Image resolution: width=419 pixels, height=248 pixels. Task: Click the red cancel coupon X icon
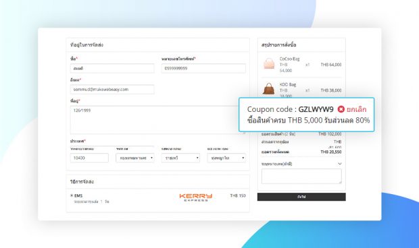click(x=341, y=109)
